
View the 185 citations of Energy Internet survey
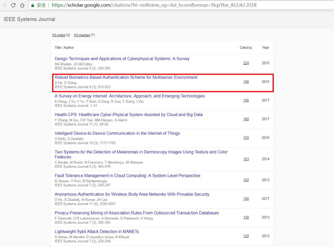(246, 101)
